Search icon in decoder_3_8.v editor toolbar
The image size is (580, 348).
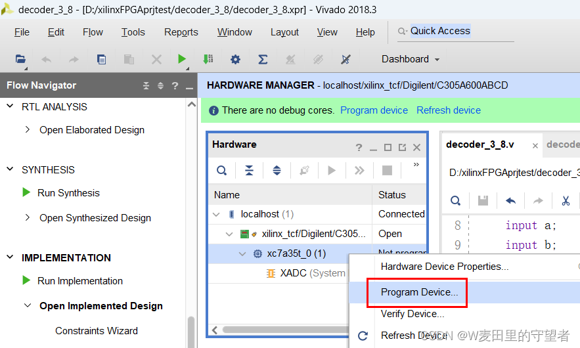[455, 201]
